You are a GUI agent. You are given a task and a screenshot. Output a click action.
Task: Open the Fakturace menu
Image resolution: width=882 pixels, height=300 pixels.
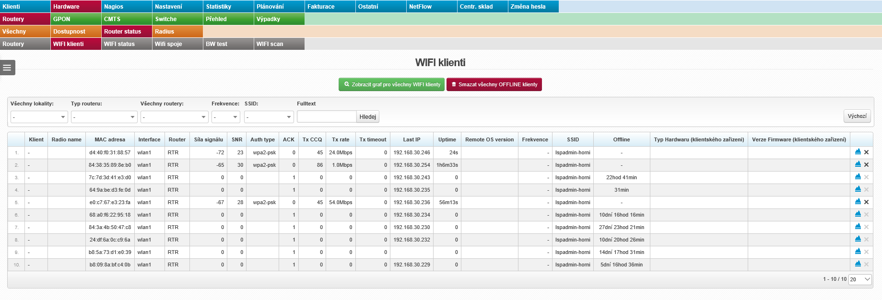pyautogui.click(x=330, y=7)
